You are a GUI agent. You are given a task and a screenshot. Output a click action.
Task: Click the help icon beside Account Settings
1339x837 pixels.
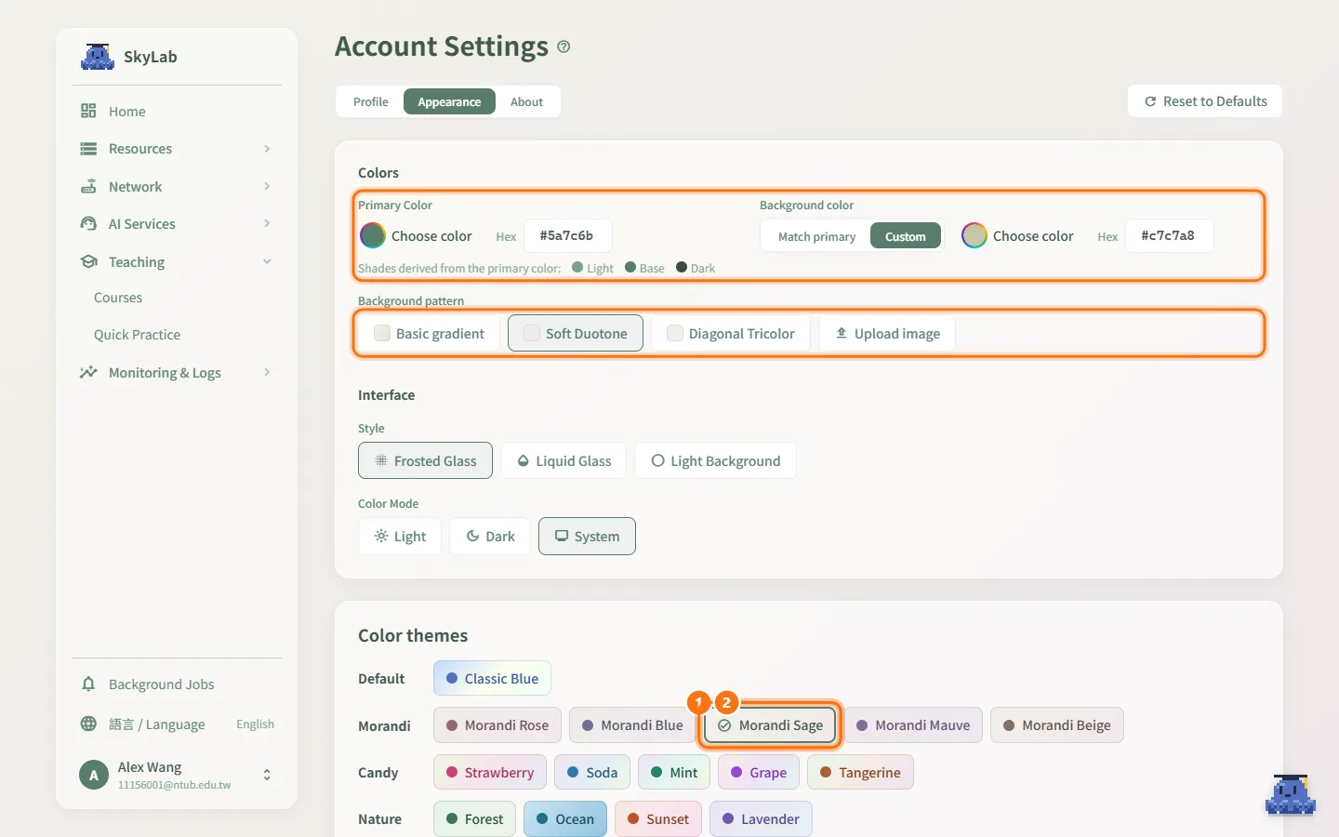[563, 46]
